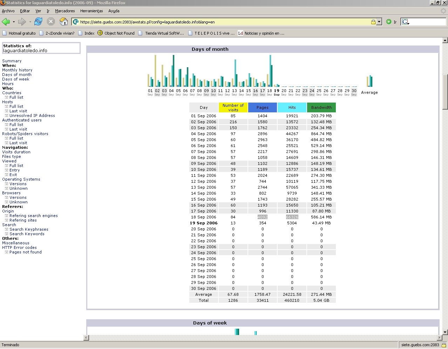Open the Hotmail gratuito bookmark

point(19,33)
